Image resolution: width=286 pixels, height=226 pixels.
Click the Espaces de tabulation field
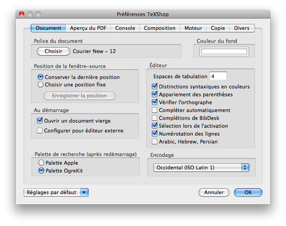(218, 76)
